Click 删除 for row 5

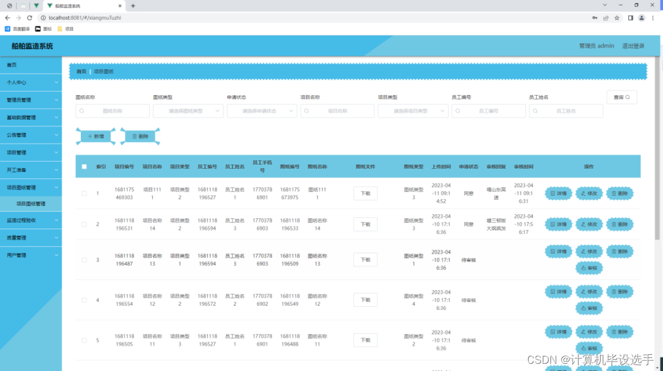point(620,332)
